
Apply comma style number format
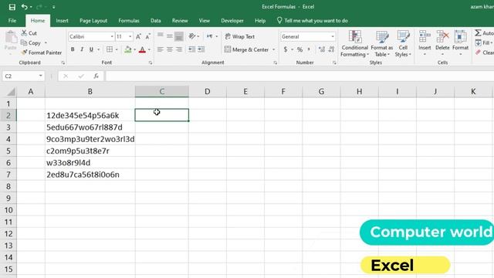point(309,49)
